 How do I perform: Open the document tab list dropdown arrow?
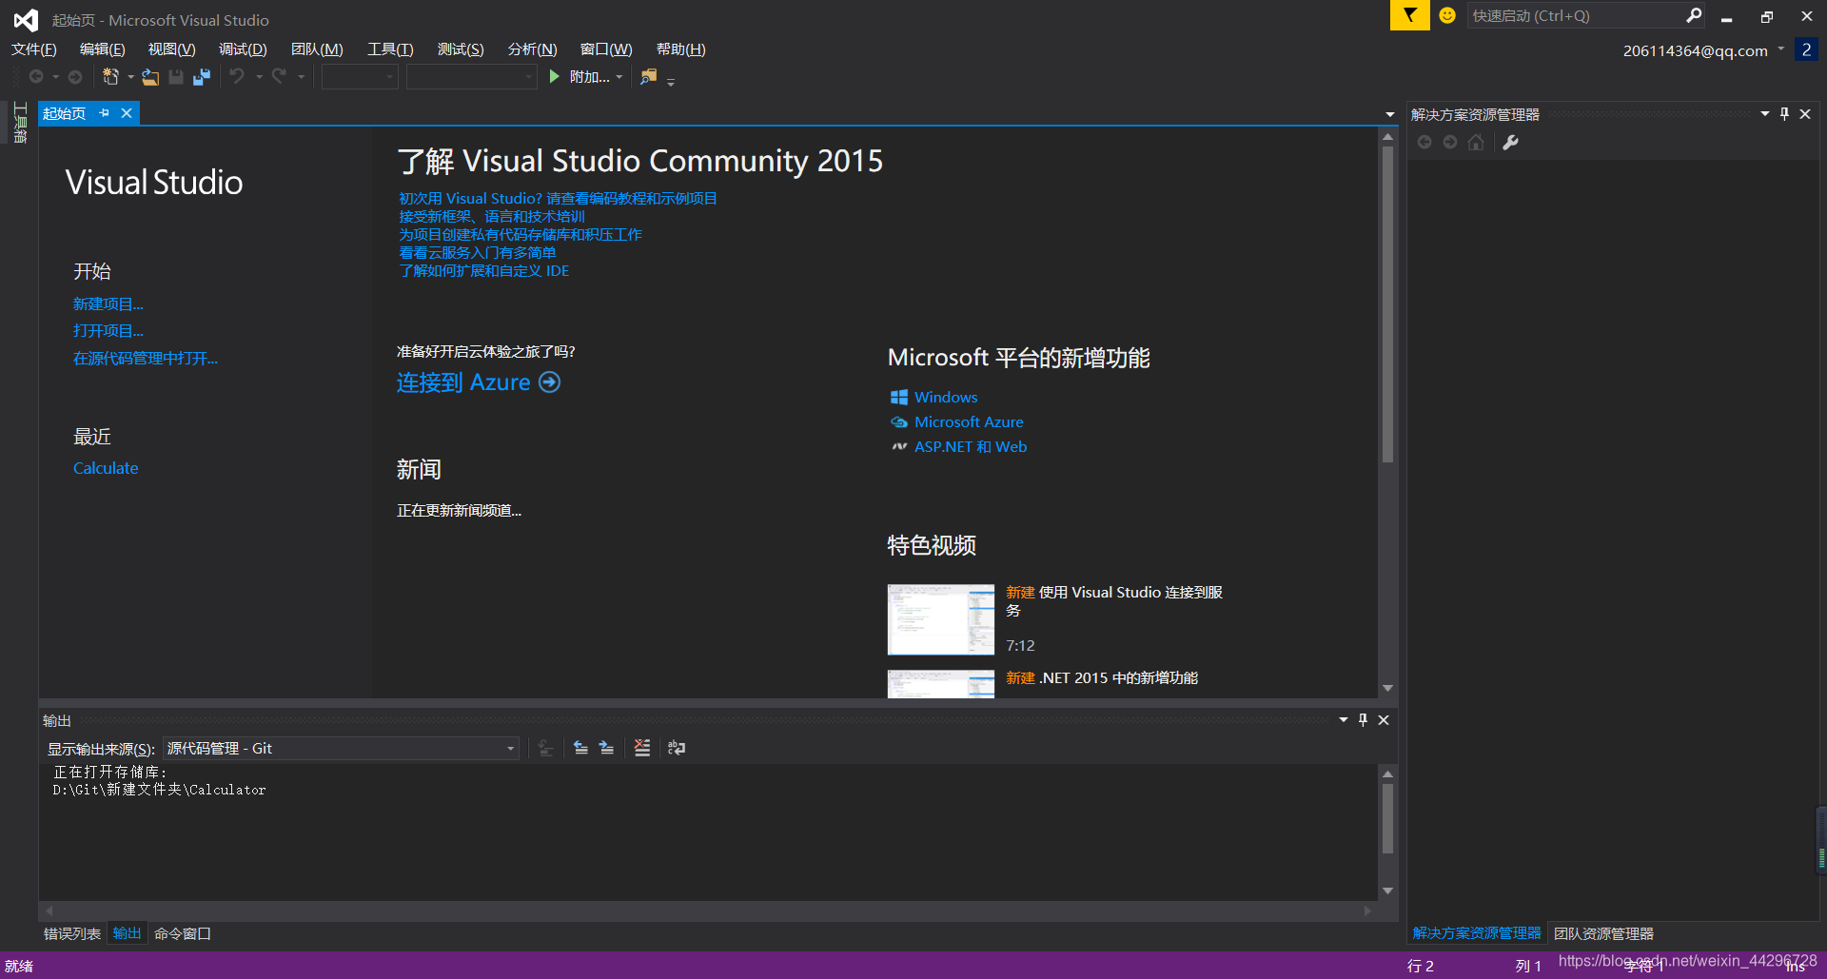click(x=1390, y=114)
